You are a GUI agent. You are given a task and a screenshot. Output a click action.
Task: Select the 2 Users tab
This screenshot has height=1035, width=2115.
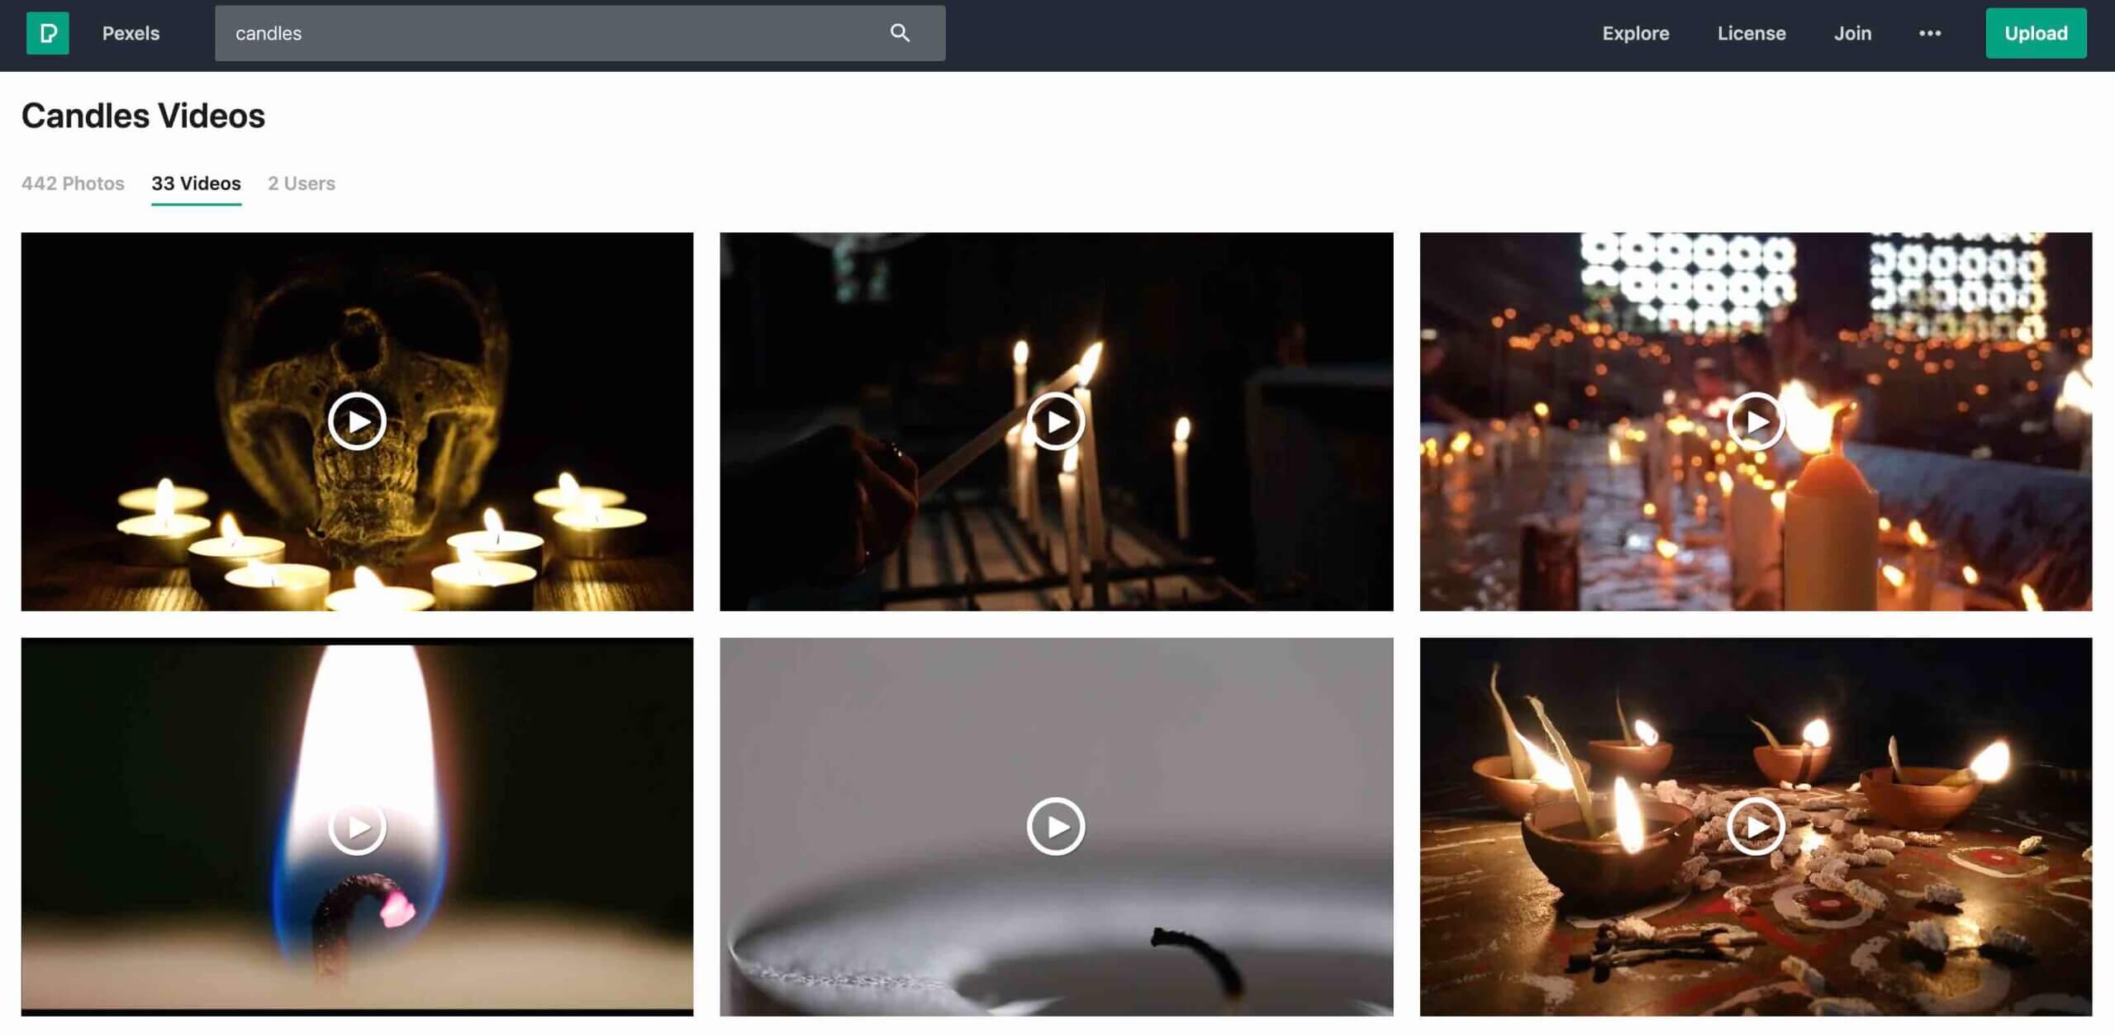click(301, 183)
